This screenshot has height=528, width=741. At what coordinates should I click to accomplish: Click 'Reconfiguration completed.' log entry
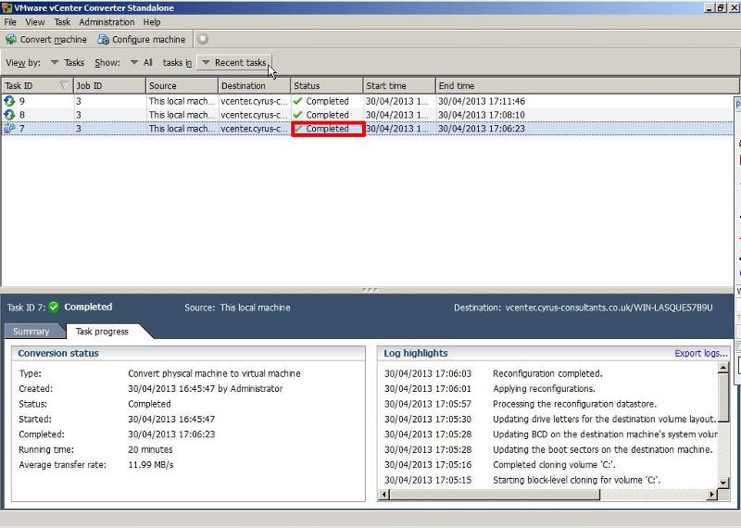(x=547, y=373)
